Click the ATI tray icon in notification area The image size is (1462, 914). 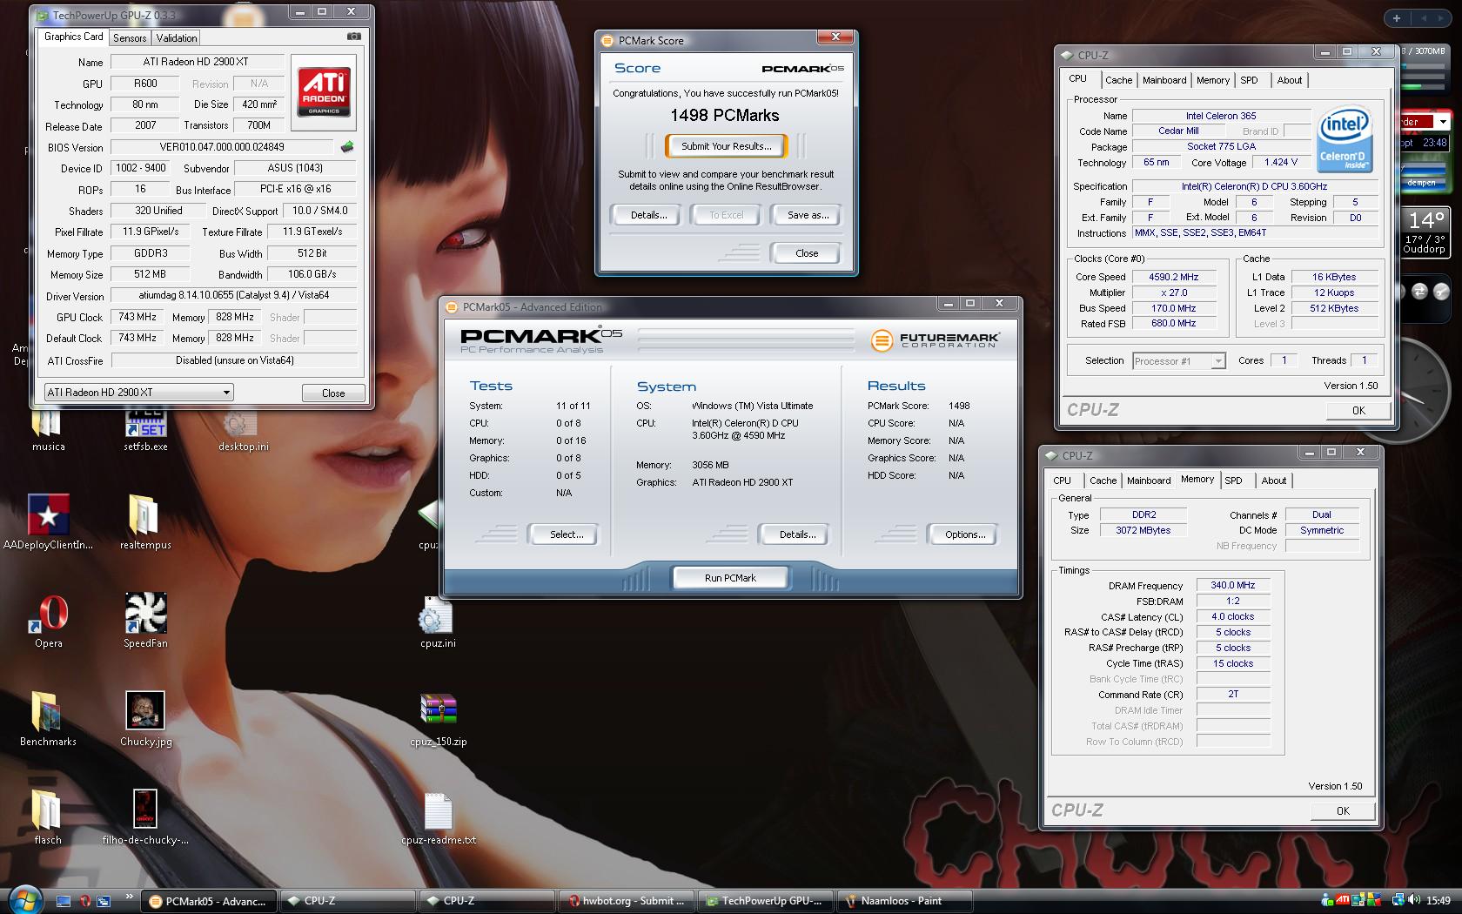click(x=1343, y=900)
